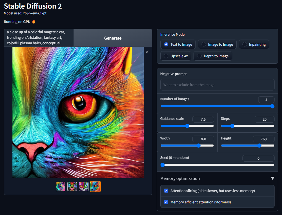The width and height of the screenshot is (282, 215).
Task: Close the enlarged cat image preview
Action: [x=147, y=52]
